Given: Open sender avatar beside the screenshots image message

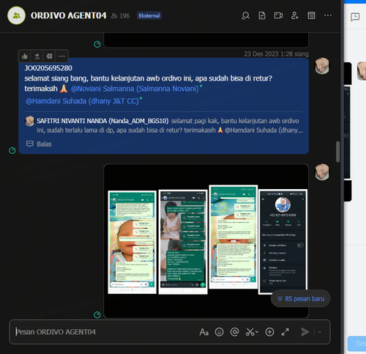Looking at the screenshot, I should (322, 172).
